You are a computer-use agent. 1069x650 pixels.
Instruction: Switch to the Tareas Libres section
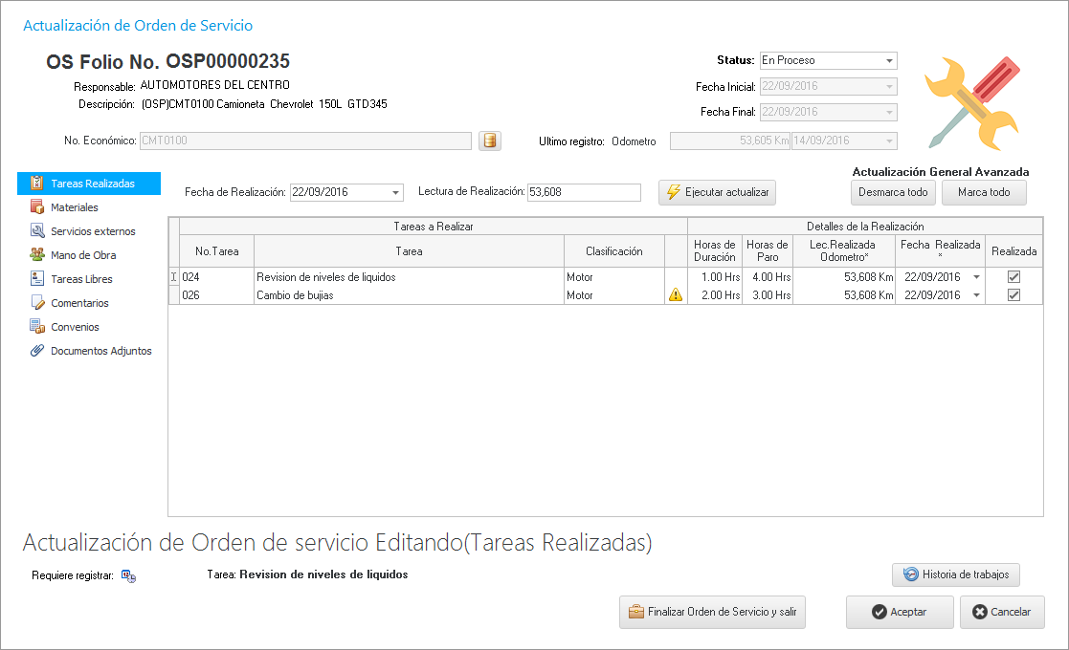click(x=81, y=279)
